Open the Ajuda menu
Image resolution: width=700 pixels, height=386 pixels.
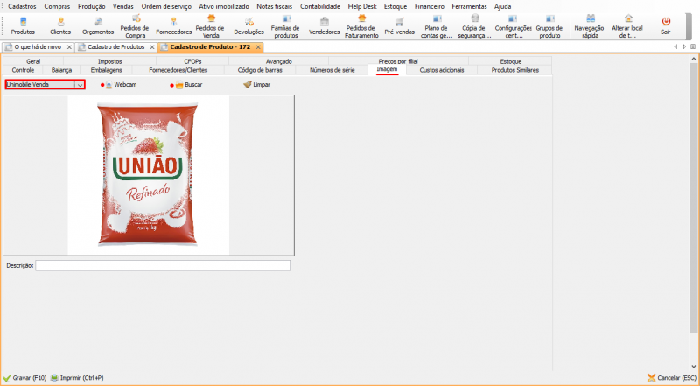coord(502,6)
